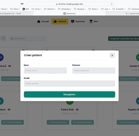Click the Antoine patient name
The image size is (139, 136).
tap(134, 66)
